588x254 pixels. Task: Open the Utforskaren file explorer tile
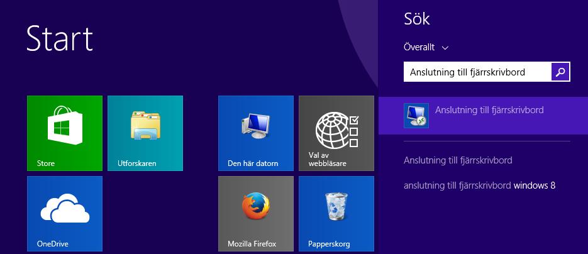[145, 133]
